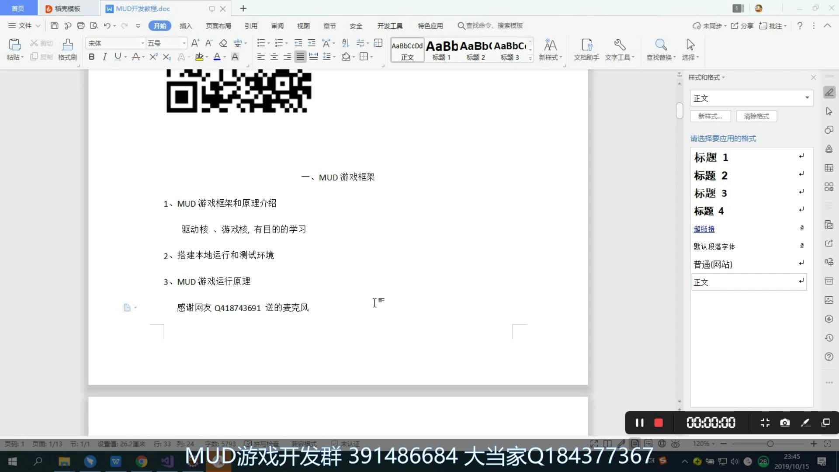Click the Windows Start button
The width and height of the screenshot is (839, 472).
coord(13,462)
